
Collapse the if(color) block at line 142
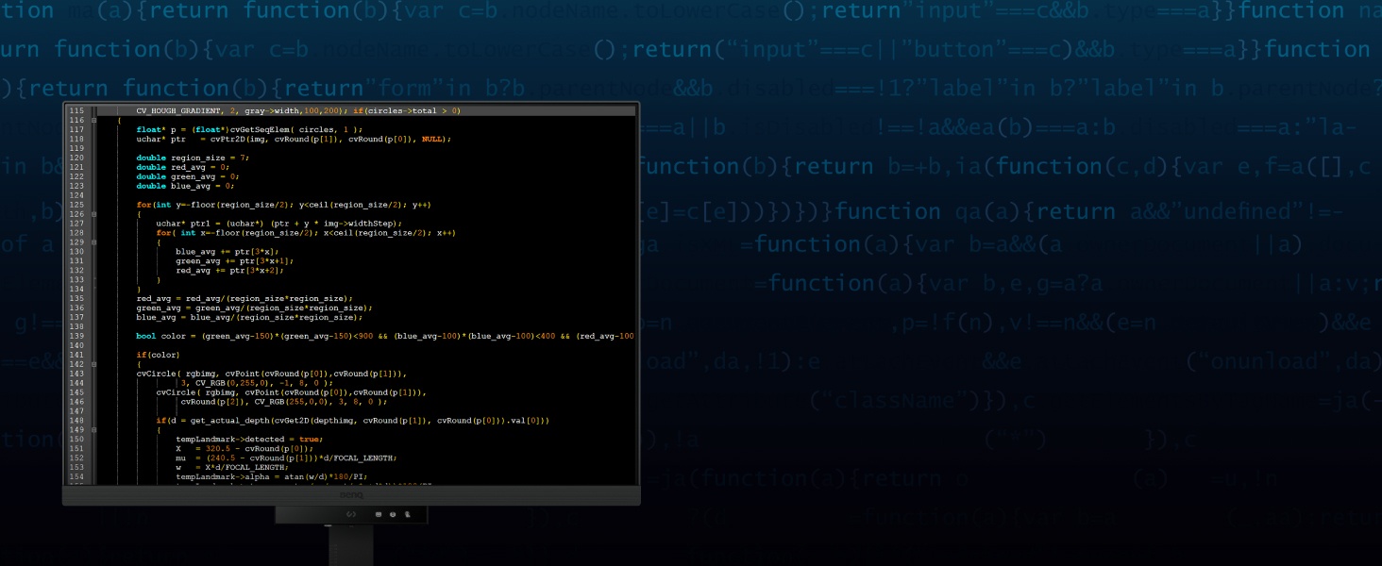[93, 364]
